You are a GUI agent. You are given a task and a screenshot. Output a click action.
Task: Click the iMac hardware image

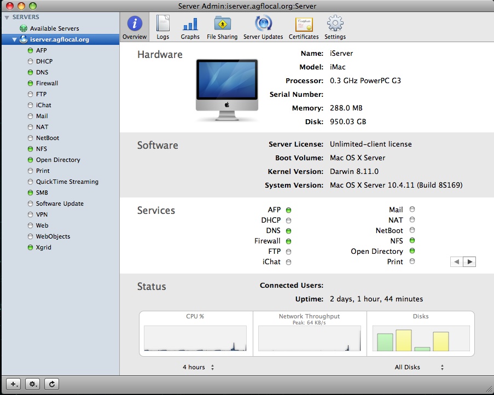click(x=227, y=90)
